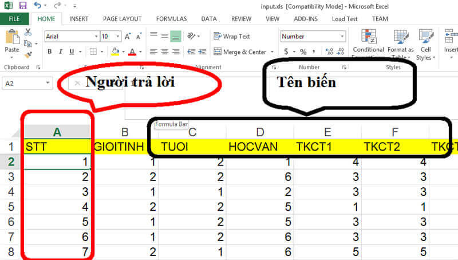The width and height of the screenshot is (458, 260).
Task: Click the Borders grid icon
Action: [x=93, y=52]
